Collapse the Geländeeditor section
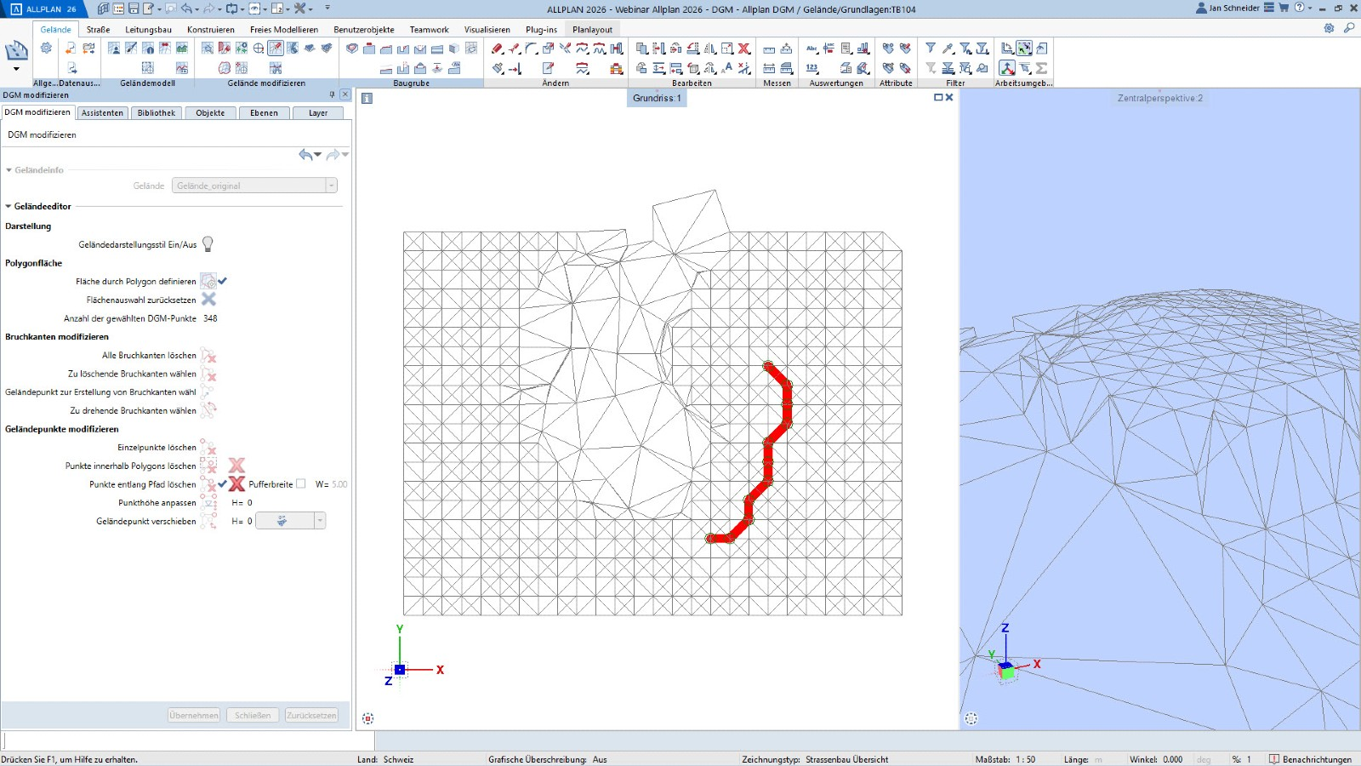 pyautogui.click(x=9, y=207)
